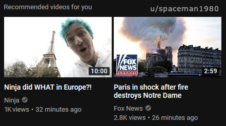Visit the Ninja channel name link
226x126 pixels.
pos(12,100)
